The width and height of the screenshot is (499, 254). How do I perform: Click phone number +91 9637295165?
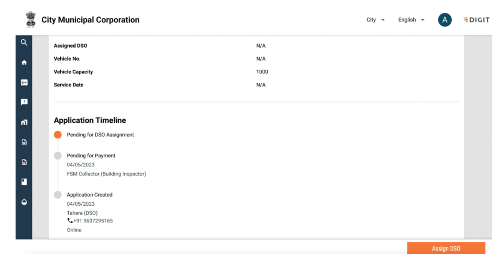[90, 221]
